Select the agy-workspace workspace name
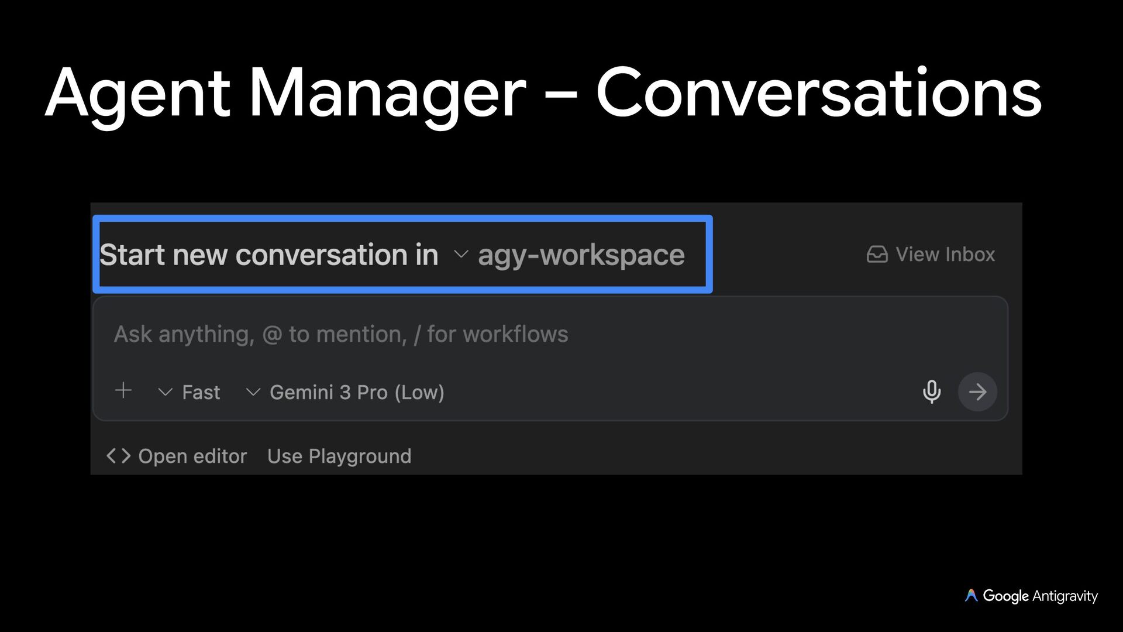Screen dimensions: 1123x632 (x=581, y=255)
